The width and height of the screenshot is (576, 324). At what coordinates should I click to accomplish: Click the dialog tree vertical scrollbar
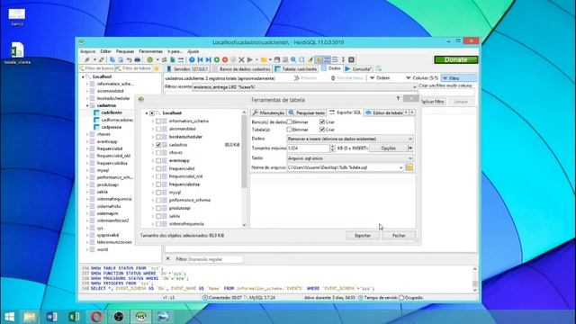[x=244, y=168]
